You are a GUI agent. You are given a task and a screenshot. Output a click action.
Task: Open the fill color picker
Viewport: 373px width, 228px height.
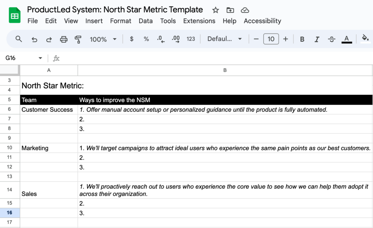tap(365, 39)
